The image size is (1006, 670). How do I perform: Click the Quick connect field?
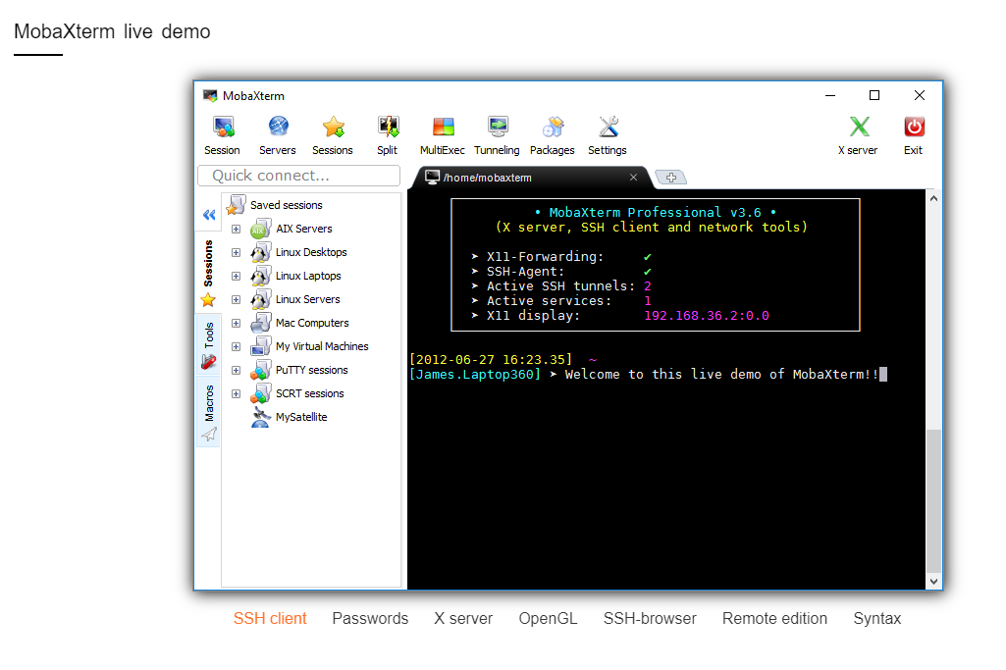(299, 176)
